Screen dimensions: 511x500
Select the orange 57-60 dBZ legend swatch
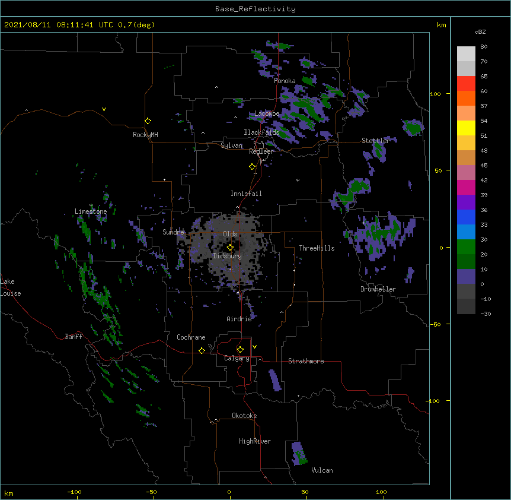pyautogui.click(x=466, y=98)
